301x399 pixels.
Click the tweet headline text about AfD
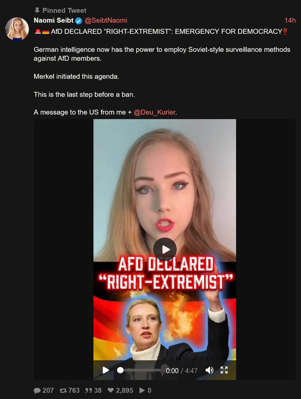pyautogui.click(x=161, y=31)
